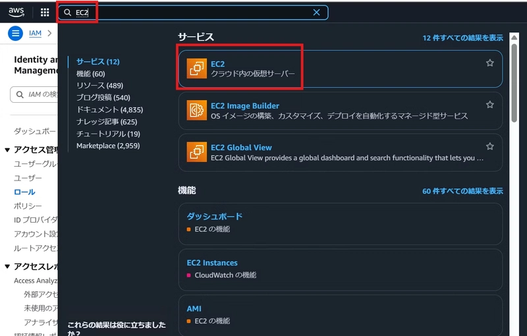Open the AWS logo home link
Screen dimensions: 527x336
click(16, 12)
